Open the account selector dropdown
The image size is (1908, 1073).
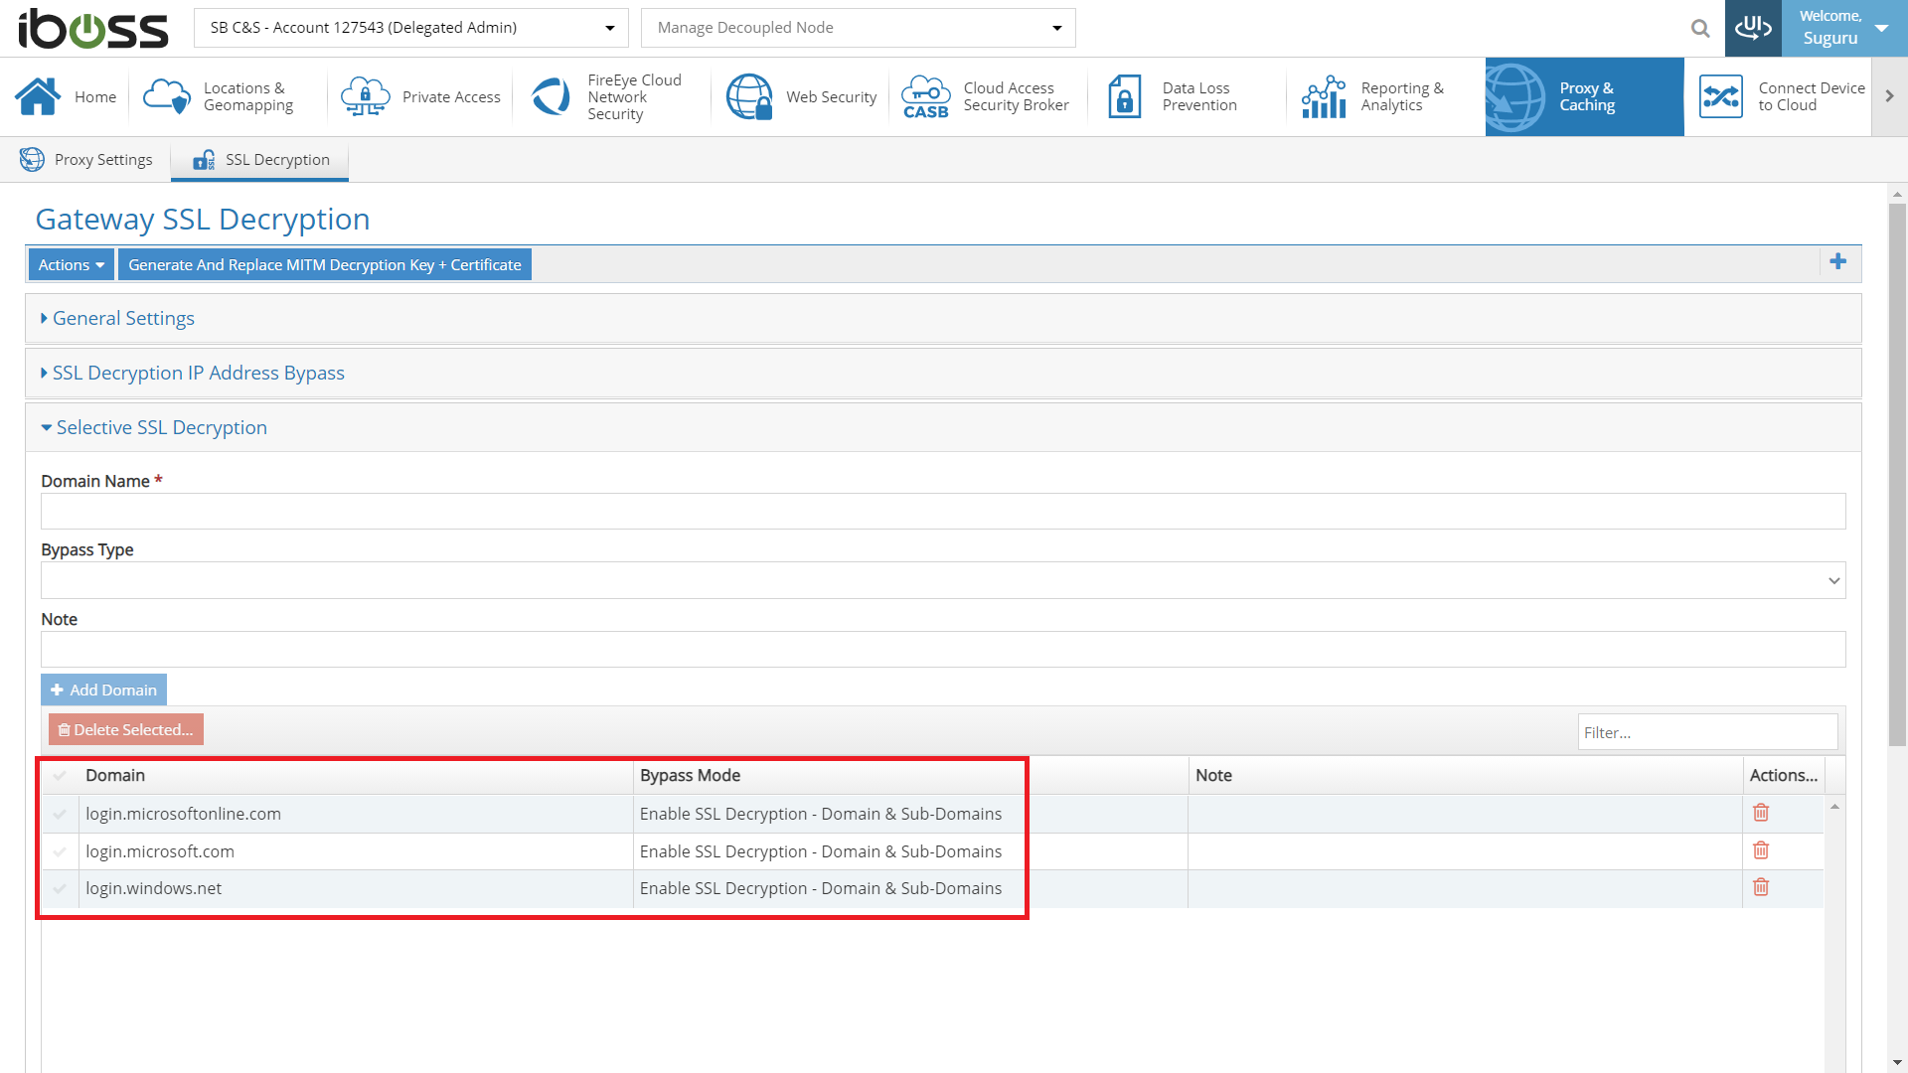[411, 28]
